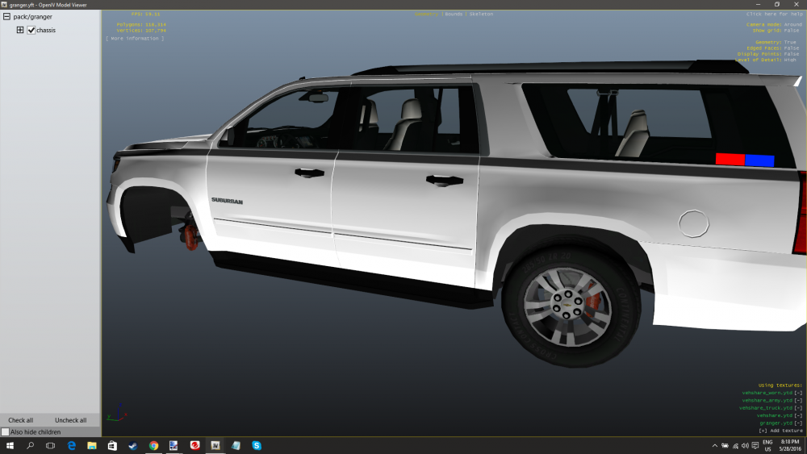Switch to the Geometry view tab
The image size is (807, 454).
pos(426,14)
